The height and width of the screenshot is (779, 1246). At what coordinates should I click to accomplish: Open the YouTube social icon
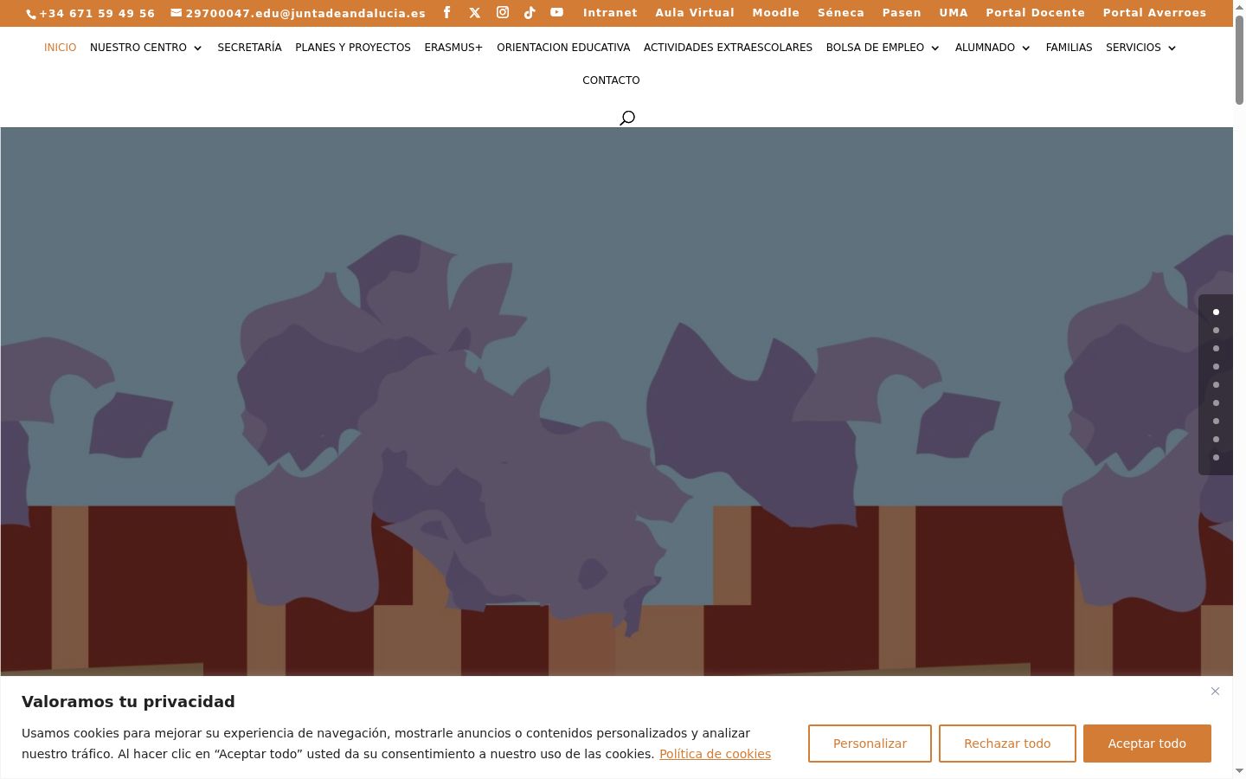tap(556, 12)
